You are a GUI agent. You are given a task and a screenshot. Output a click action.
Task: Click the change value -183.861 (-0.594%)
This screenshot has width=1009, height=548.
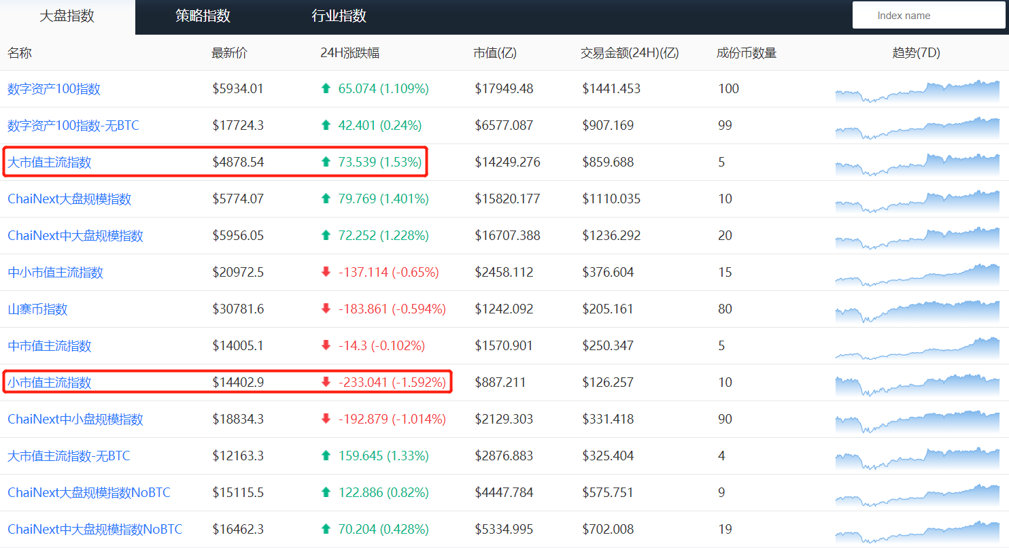tap(392, 309)
